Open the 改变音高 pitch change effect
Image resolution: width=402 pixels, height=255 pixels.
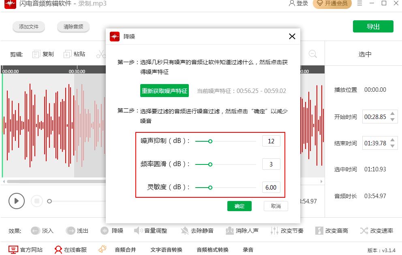[x=331, y=231]
